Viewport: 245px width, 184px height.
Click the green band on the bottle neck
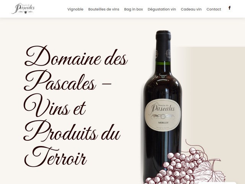163,63
